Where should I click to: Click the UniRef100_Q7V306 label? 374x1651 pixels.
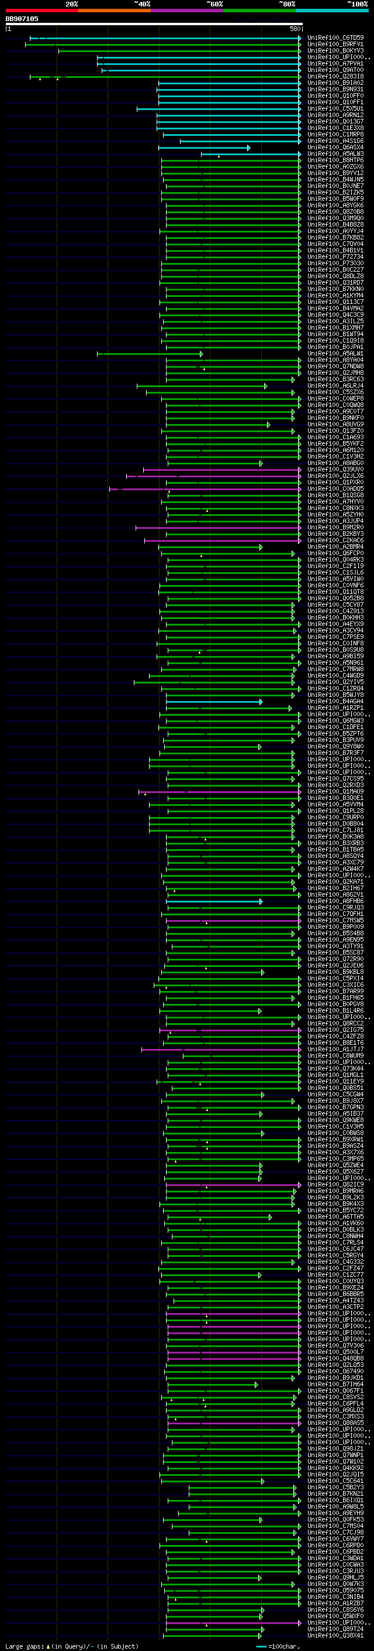coord(335,1346)
